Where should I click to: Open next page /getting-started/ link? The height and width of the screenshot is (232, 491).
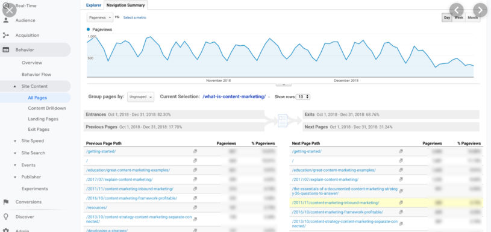307,151
